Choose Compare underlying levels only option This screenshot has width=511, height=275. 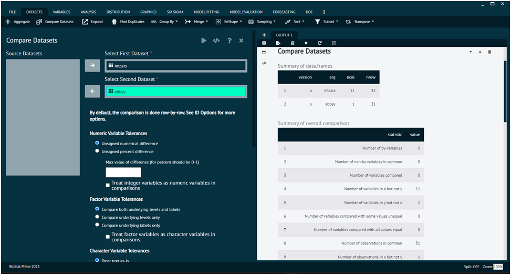[x=97, y=217]
